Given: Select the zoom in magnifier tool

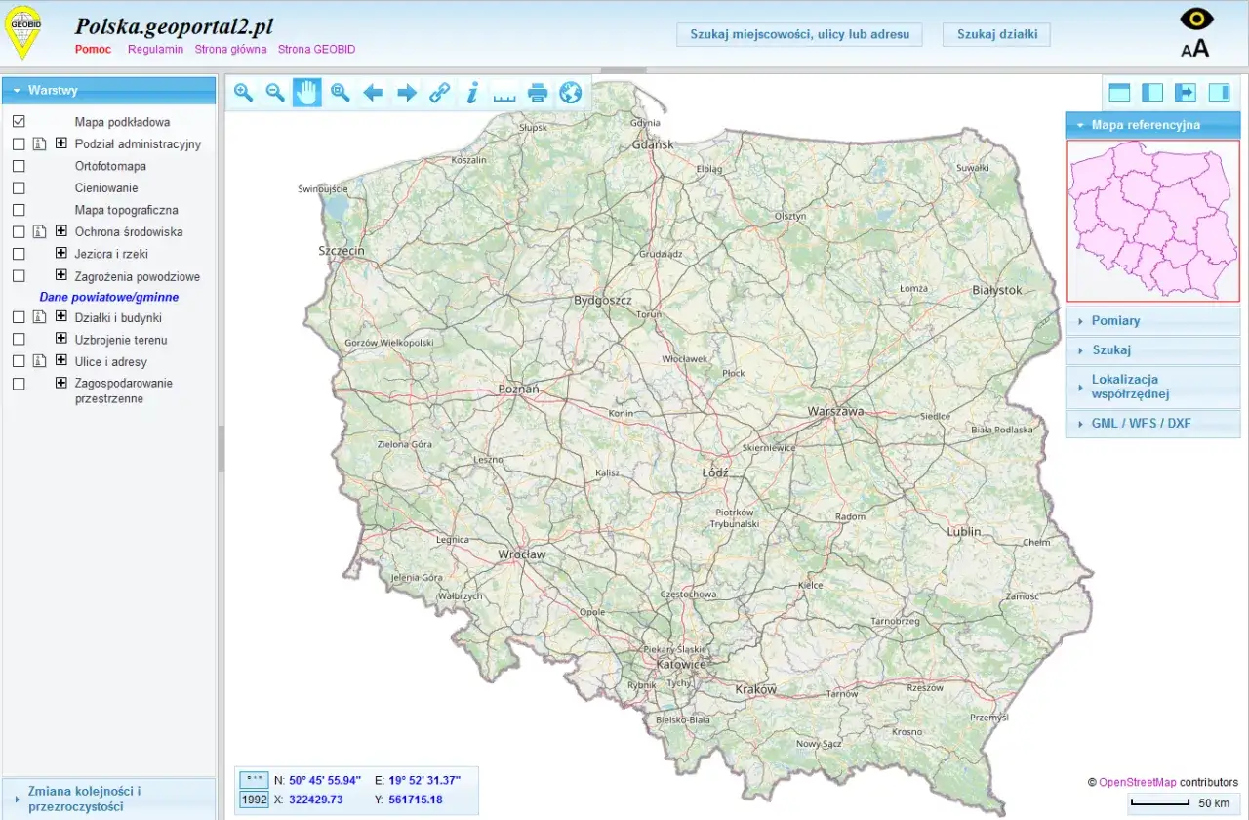Looking at the screenshot, I should [x=244, y=93].
